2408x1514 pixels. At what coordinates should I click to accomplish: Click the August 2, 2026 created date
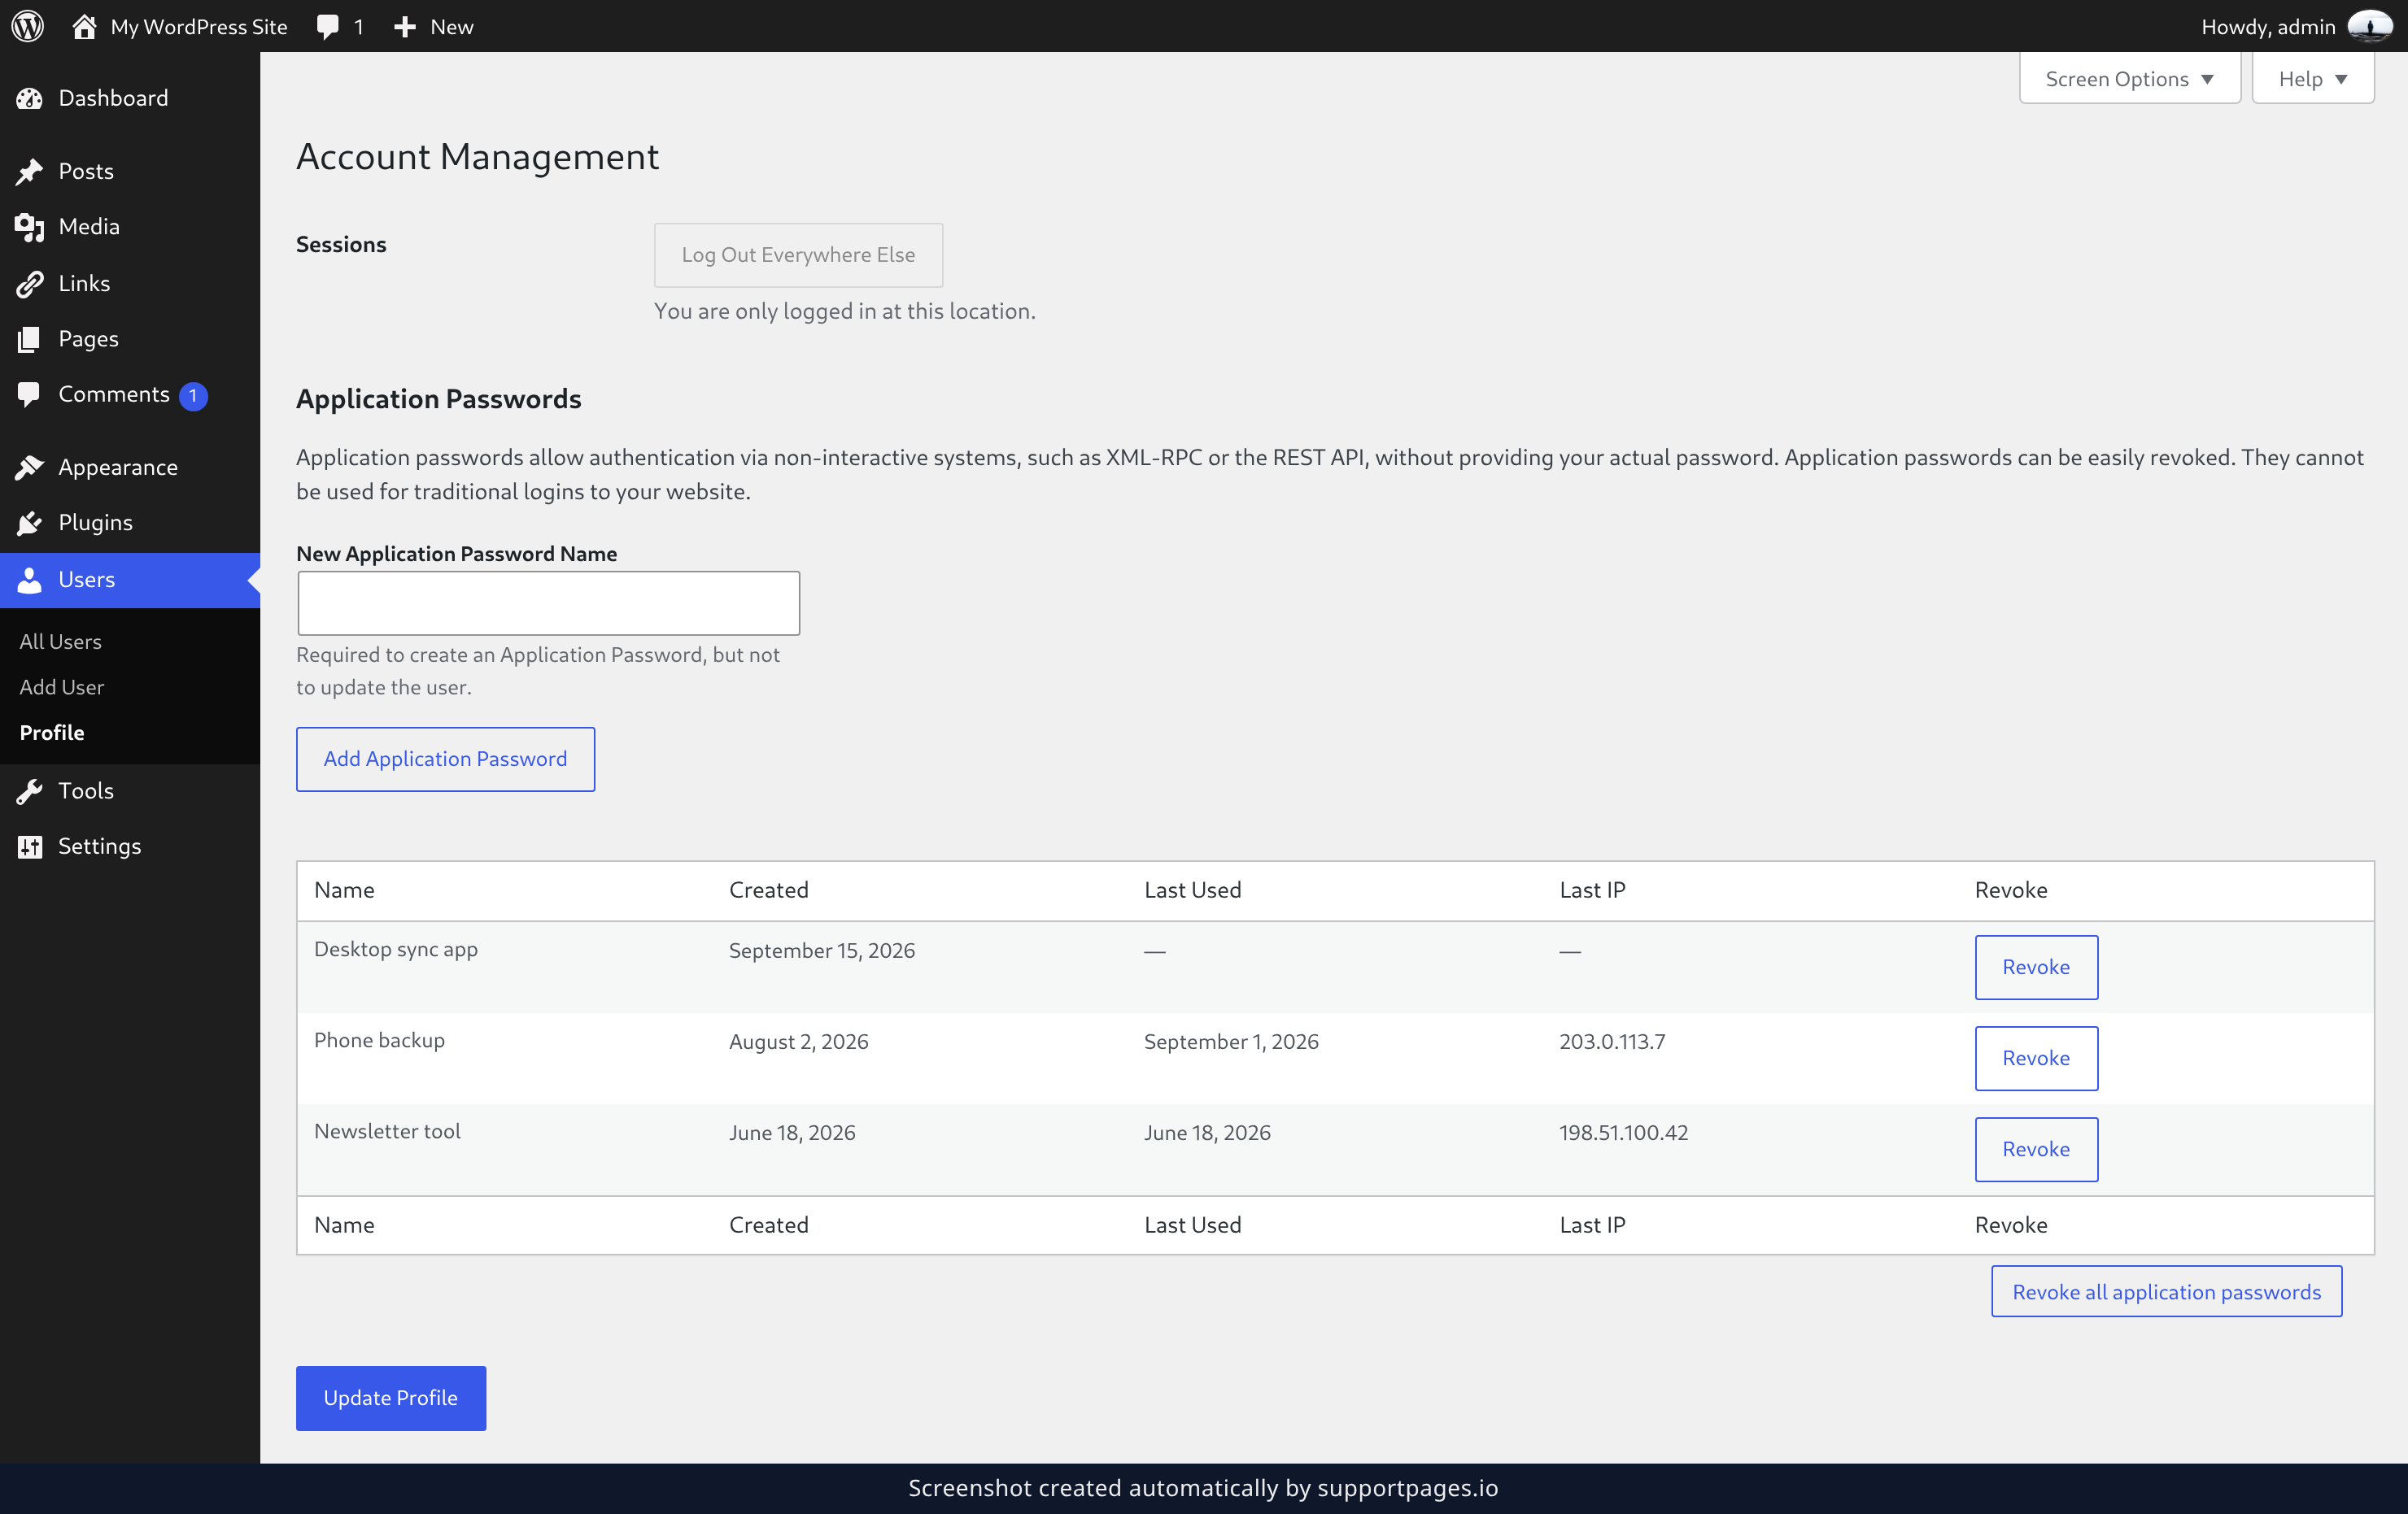[798, 1042]
